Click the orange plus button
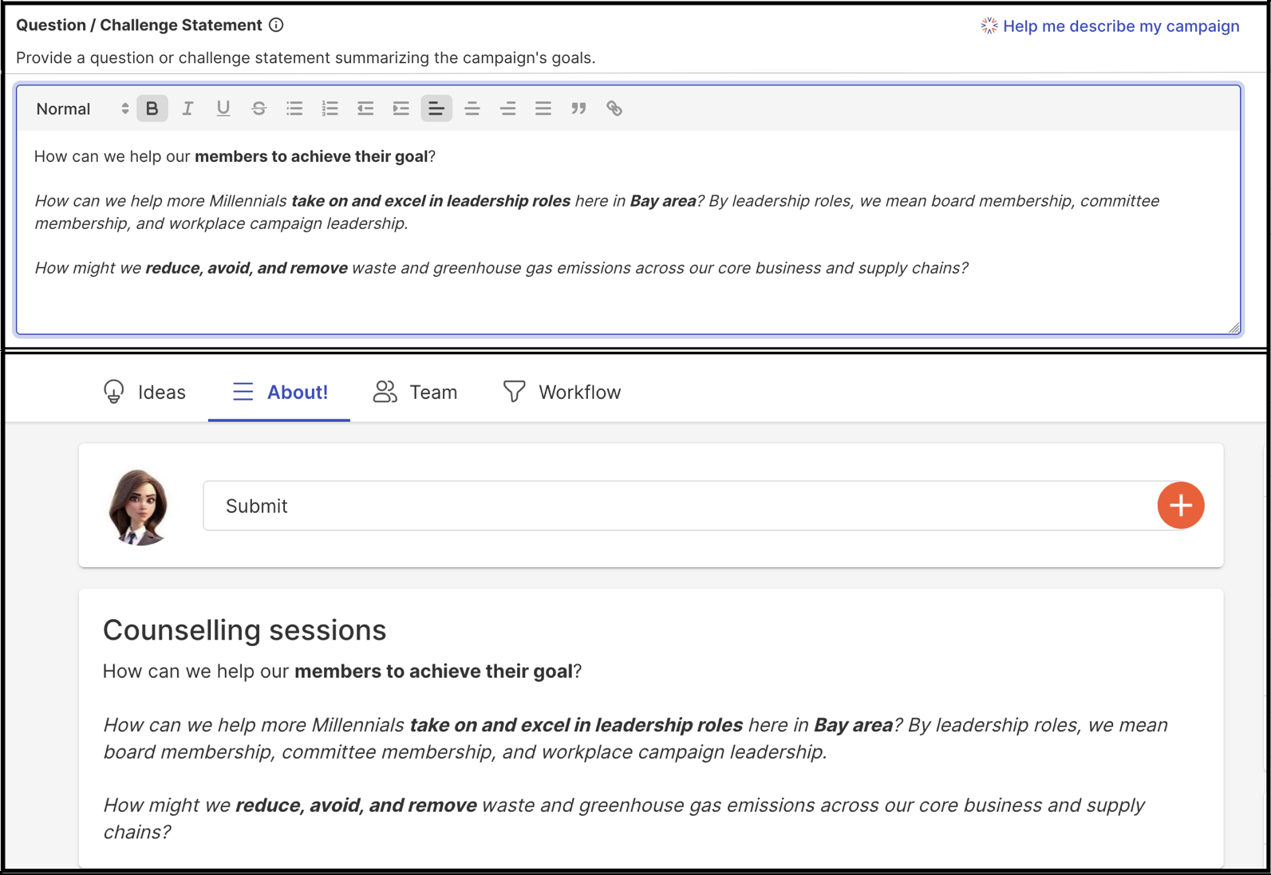Screen dimensions: 1271x875 1181,505
